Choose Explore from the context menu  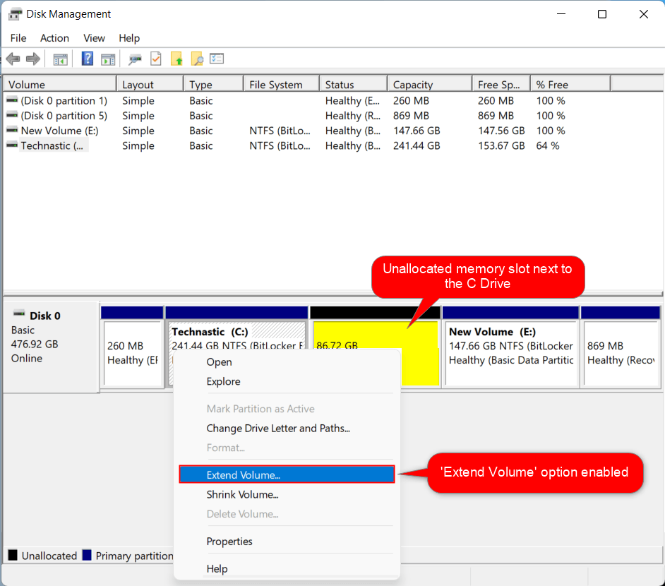(x=222, y=381)
